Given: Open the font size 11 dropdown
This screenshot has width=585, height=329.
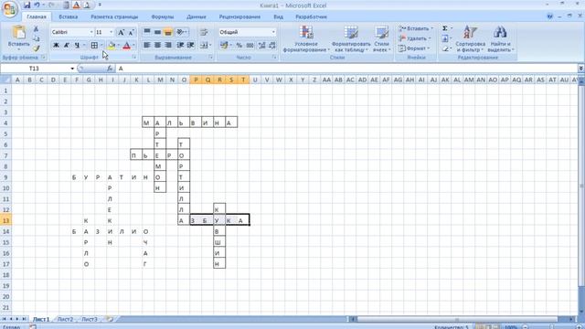Looking at the screenshot, I should [x=112, y=33].
